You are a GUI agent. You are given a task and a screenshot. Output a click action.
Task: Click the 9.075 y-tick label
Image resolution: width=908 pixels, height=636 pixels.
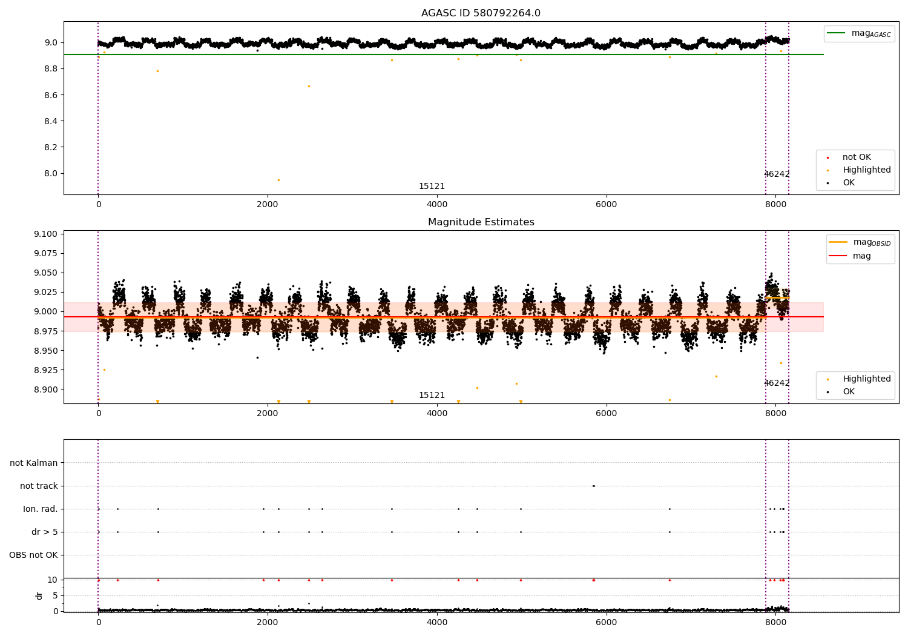click(46, 253)
